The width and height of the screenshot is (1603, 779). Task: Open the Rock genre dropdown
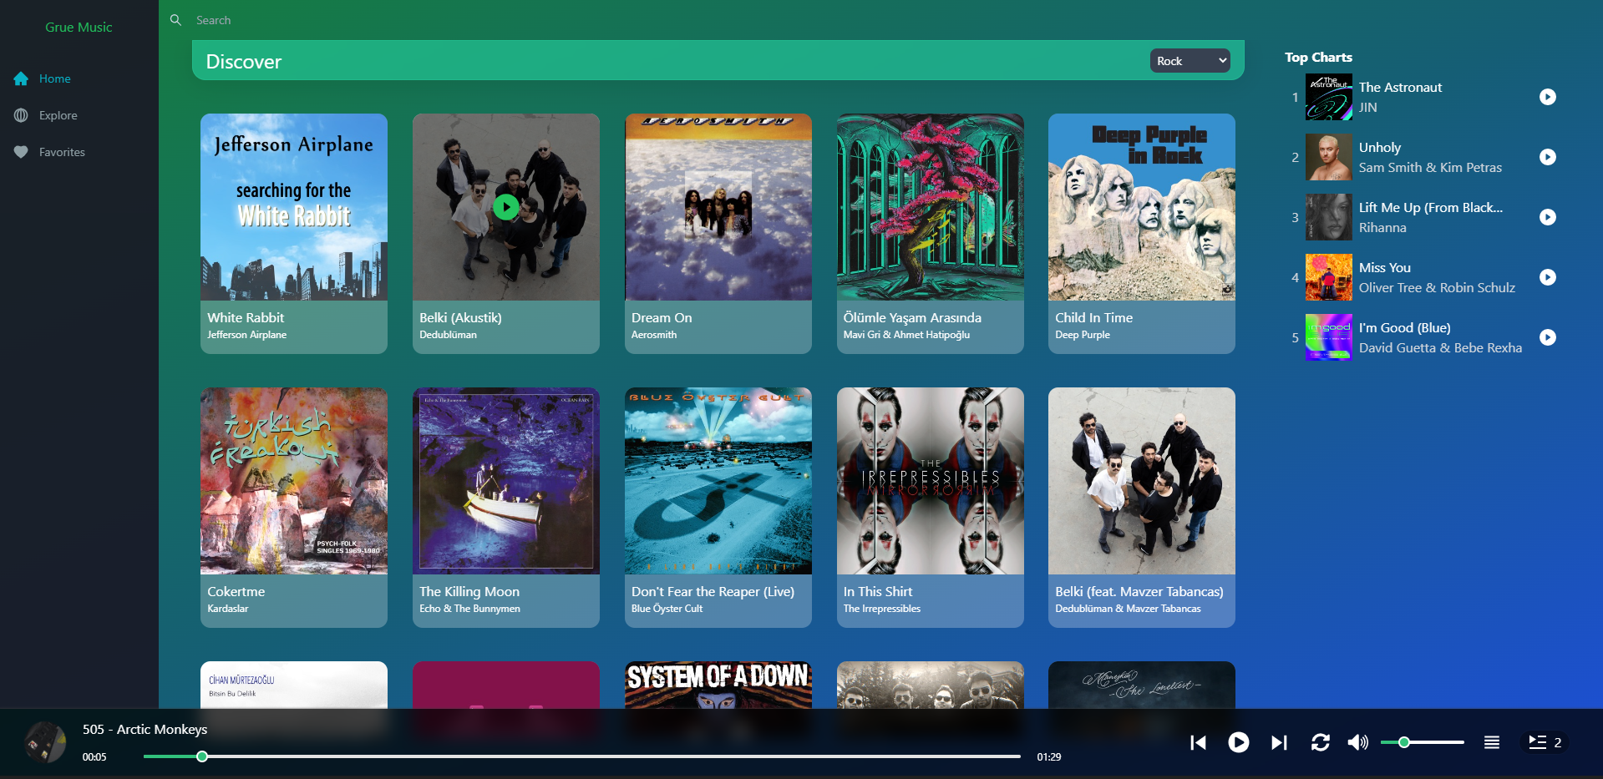pyautogui.click(x=1190, y=61)
